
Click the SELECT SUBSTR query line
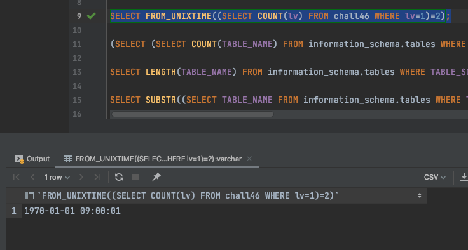pyautogui.click(x=289, y=100)
